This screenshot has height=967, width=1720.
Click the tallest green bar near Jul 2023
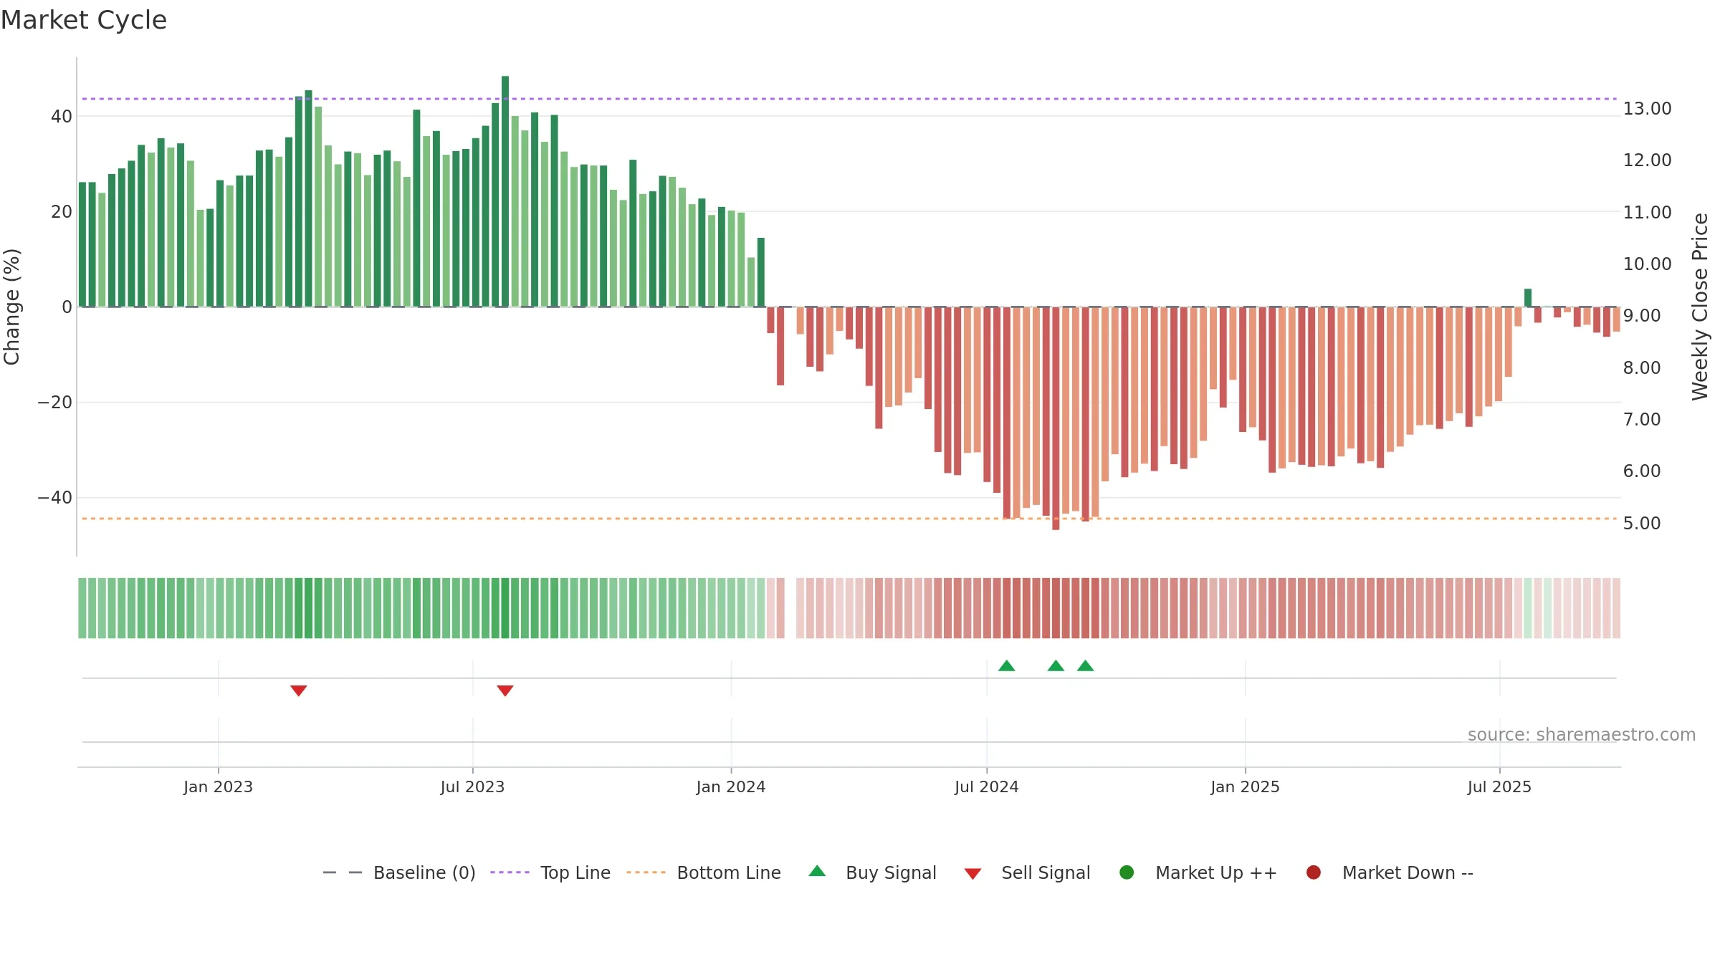505,191
